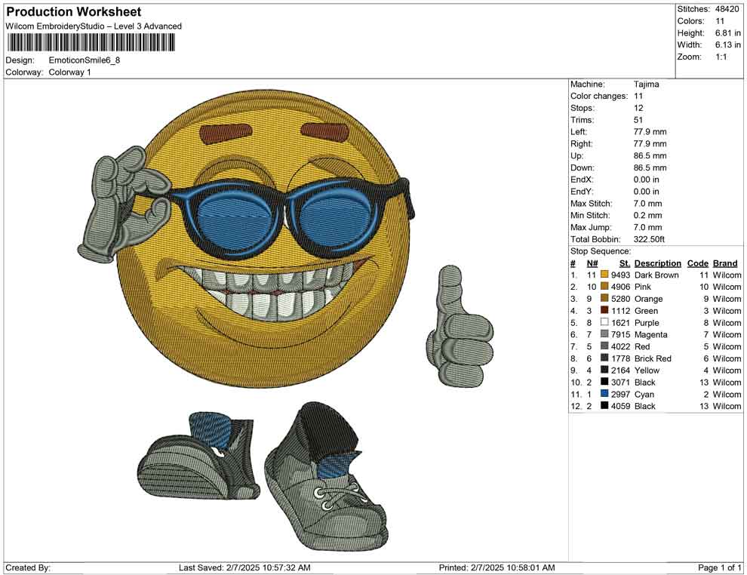This screenshot has height=575, width=747.
Task: Pick the blue 2997 Cyan swatch
Action: pos(604,393)
